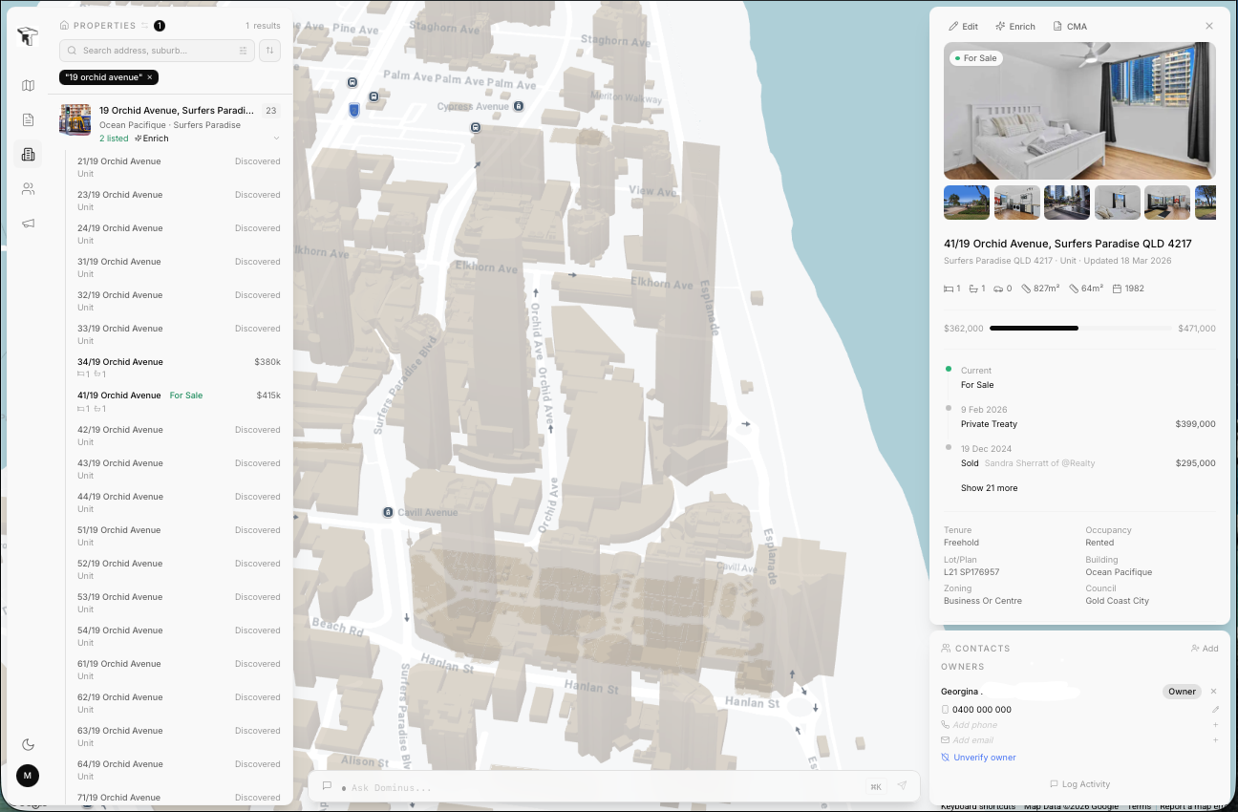The height and width of the screenshot is (812, 1238).
Task: Click the pencil icon beside 0400 000 000
Action: [x=1215, y=710]
